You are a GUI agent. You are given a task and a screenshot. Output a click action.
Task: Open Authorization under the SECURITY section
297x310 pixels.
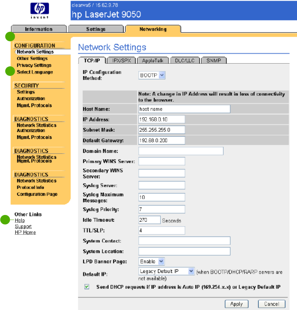[x=31, y=99]
